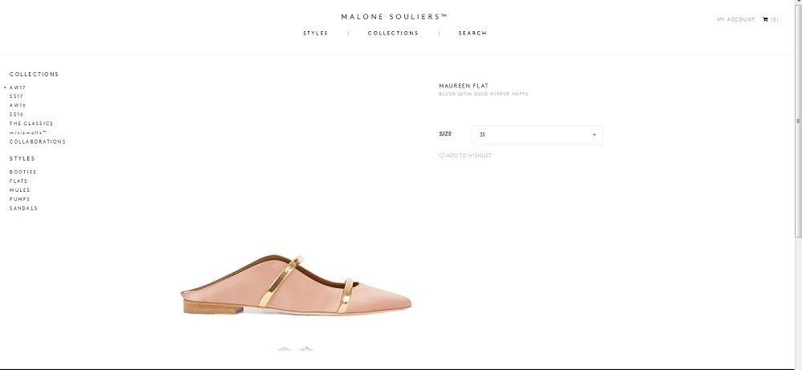The width and height of the screenshot is (802, 370).
Task: Open the minismalls collection link
Action: coord(28,132)
